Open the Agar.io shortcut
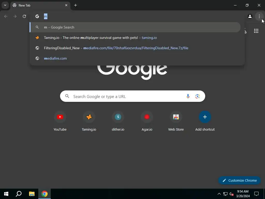The height and width of the screenshot is (199, 265). [x=147, y=121]
